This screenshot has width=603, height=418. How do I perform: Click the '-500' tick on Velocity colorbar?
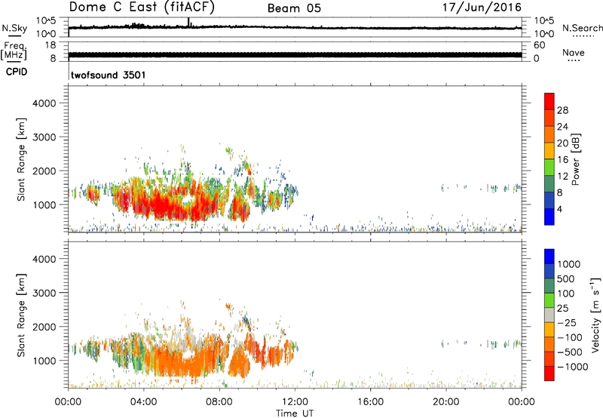(570, 352)
